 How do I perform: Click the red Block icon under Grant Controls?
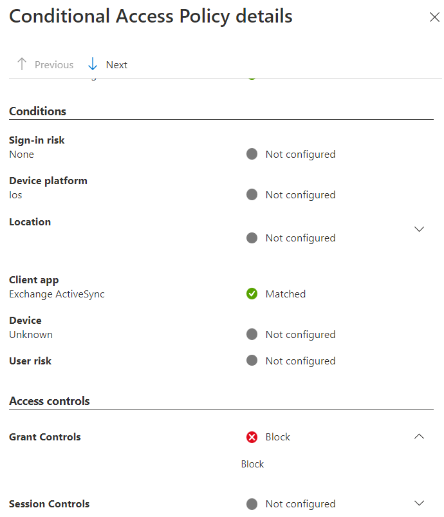252,437
